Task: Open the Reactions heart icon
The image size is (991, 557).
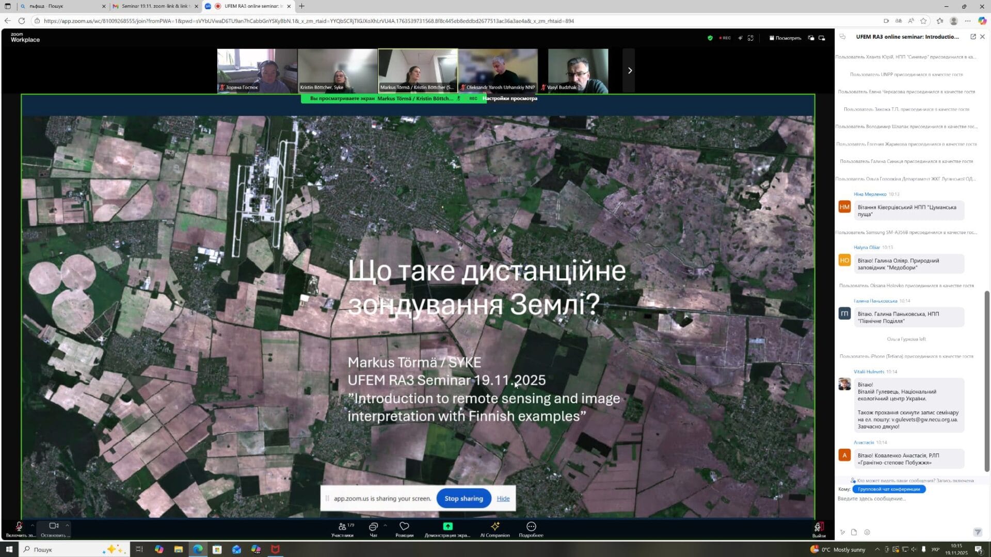Action: click(404, 527)
